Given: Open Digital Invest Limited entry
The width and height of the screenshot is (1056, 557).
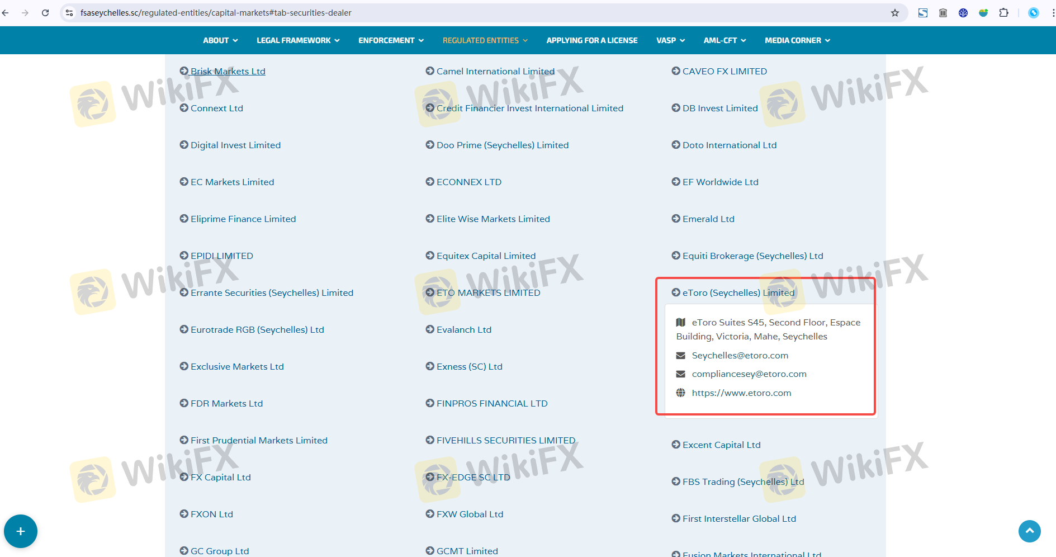Looking at the screenshot, I should 236,145.
